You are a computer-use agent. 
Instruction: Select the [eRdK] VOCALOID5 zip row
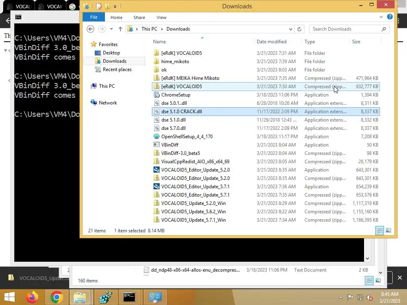click(266, 86)
